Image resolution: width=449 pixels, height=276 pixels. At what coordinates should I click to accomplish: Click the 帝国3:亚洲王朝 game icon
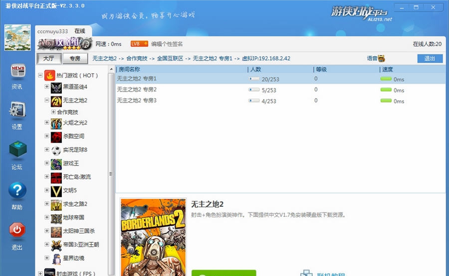[56, 246]
